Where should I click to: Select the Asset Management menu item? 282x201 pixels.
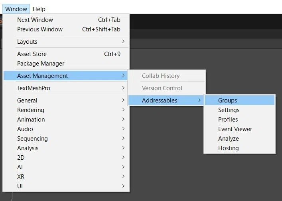pos(66,75)
